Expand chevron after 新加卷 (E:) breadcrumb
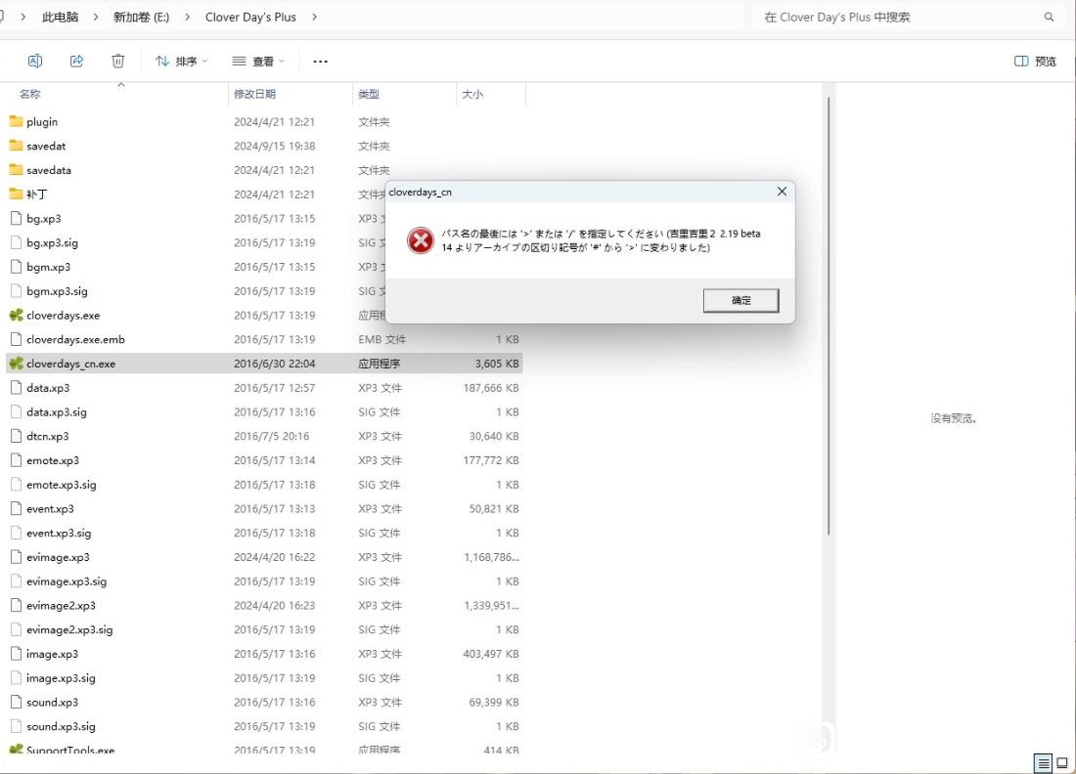This screenshot has height=774, width=1076. pyautogui.click(x=188, y=18)
